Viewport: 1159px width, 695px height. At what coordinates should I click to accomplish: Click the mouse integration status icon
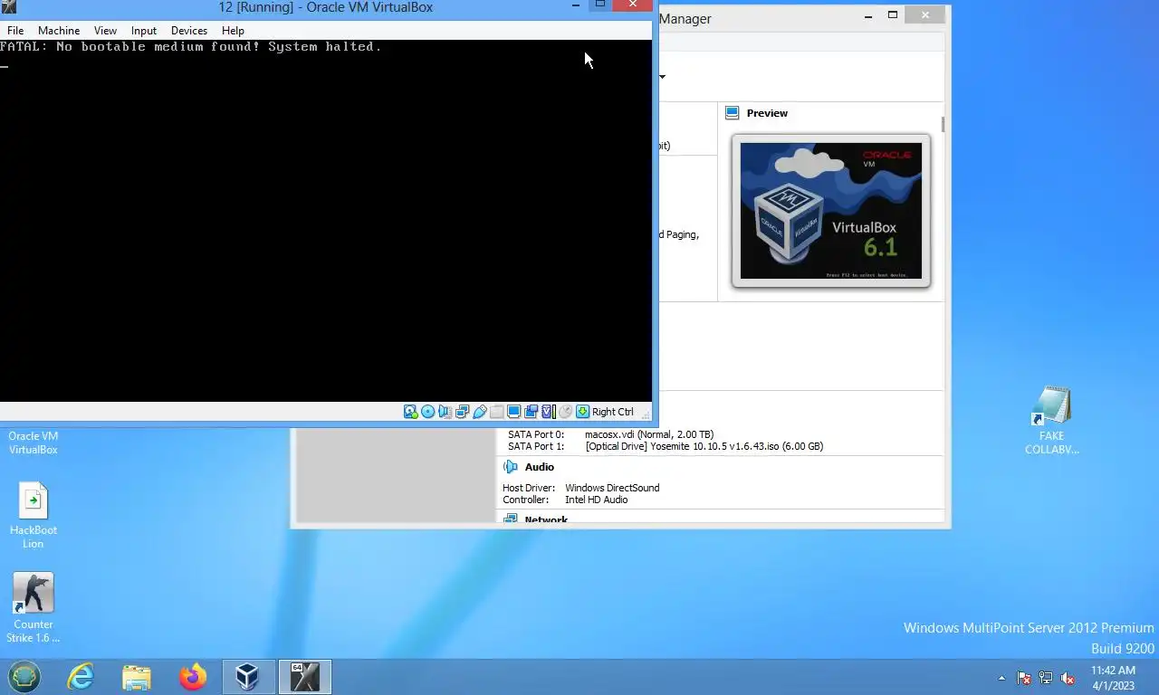click(x=565, y=412)
